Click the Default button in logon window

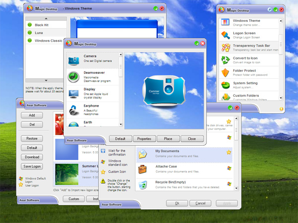(32, 148)
